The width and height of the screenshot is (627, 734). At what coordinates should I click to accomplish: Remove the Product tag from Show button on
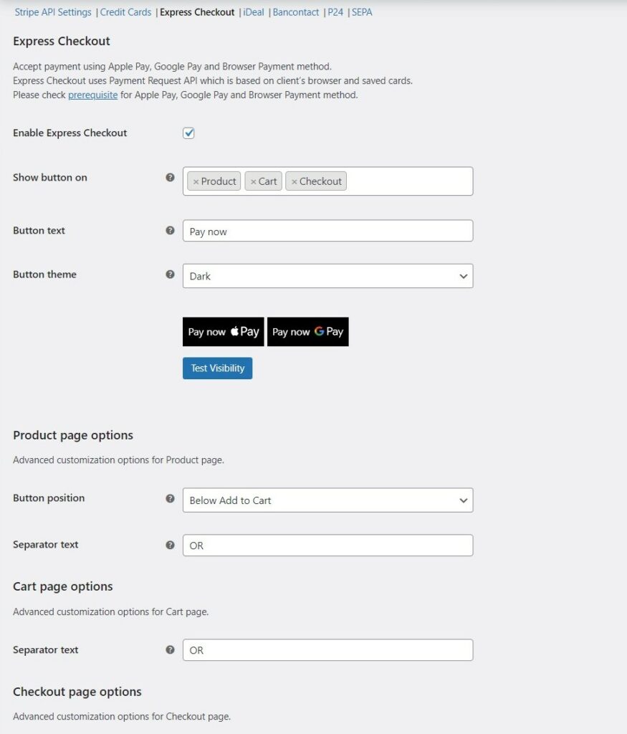(196, 181)
